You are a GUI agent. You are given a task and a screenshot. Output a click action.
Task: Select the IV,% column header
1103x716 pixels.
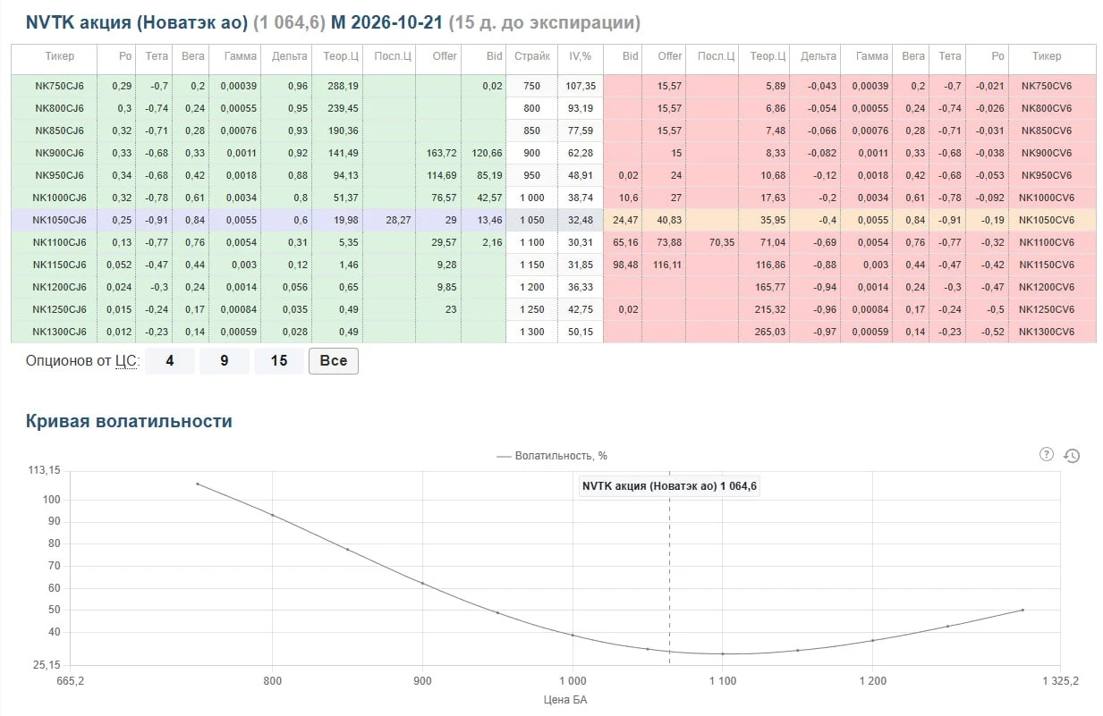(x=581, y=56)
